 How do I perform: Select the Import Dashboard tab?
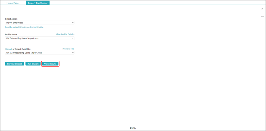coord(38,3)
